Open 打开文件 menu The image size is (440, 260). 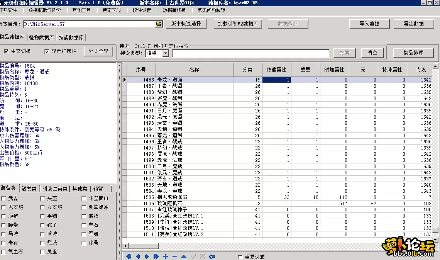point(8,10)
